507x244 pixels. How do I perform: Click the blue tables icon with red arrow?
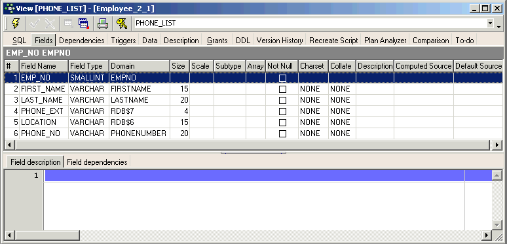pos(84,24)
